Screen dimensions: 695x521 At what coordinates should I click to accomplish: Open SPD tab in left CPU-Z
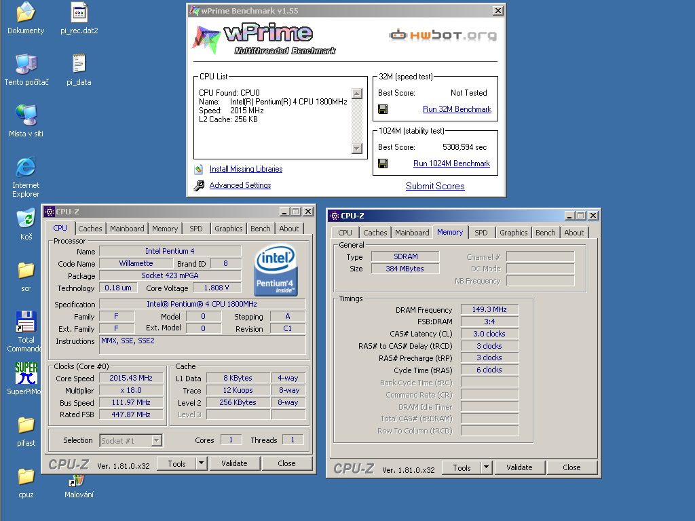(196, 229)
